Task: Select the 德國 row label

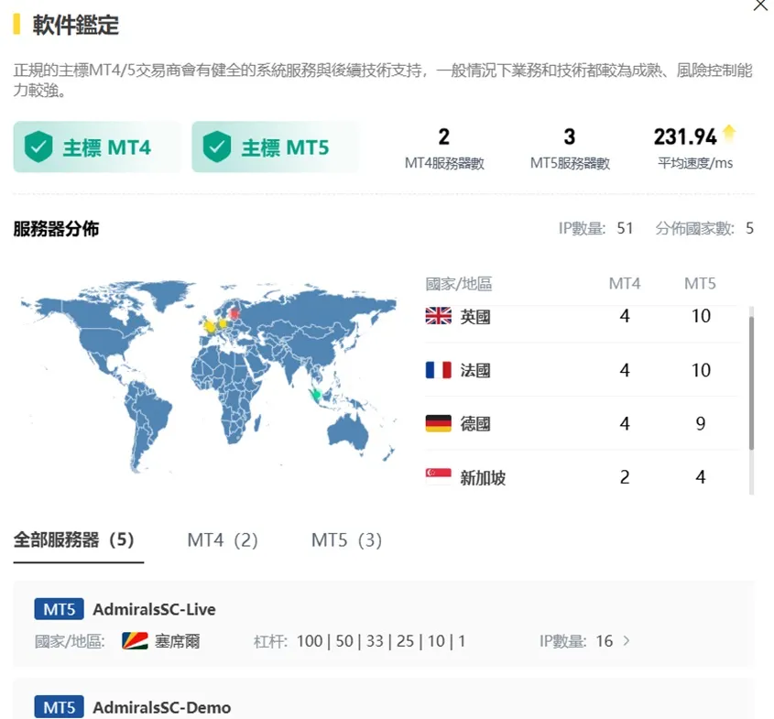Action: point(475,424)
